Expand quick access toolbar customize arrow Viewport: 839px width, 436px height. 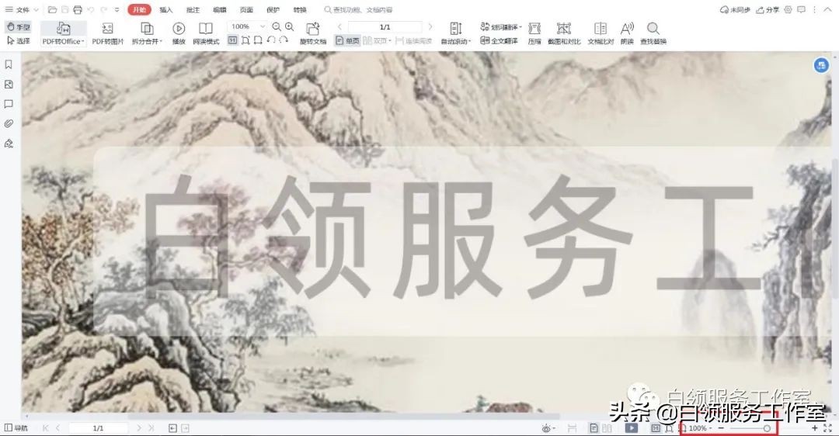pos(117,9)
